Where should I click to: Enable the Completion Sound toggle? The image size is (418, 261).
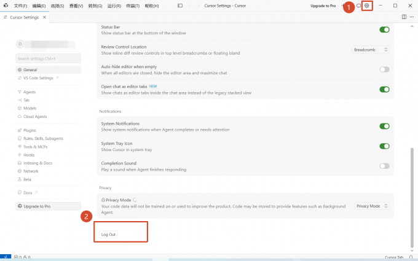tap(384, 166)
